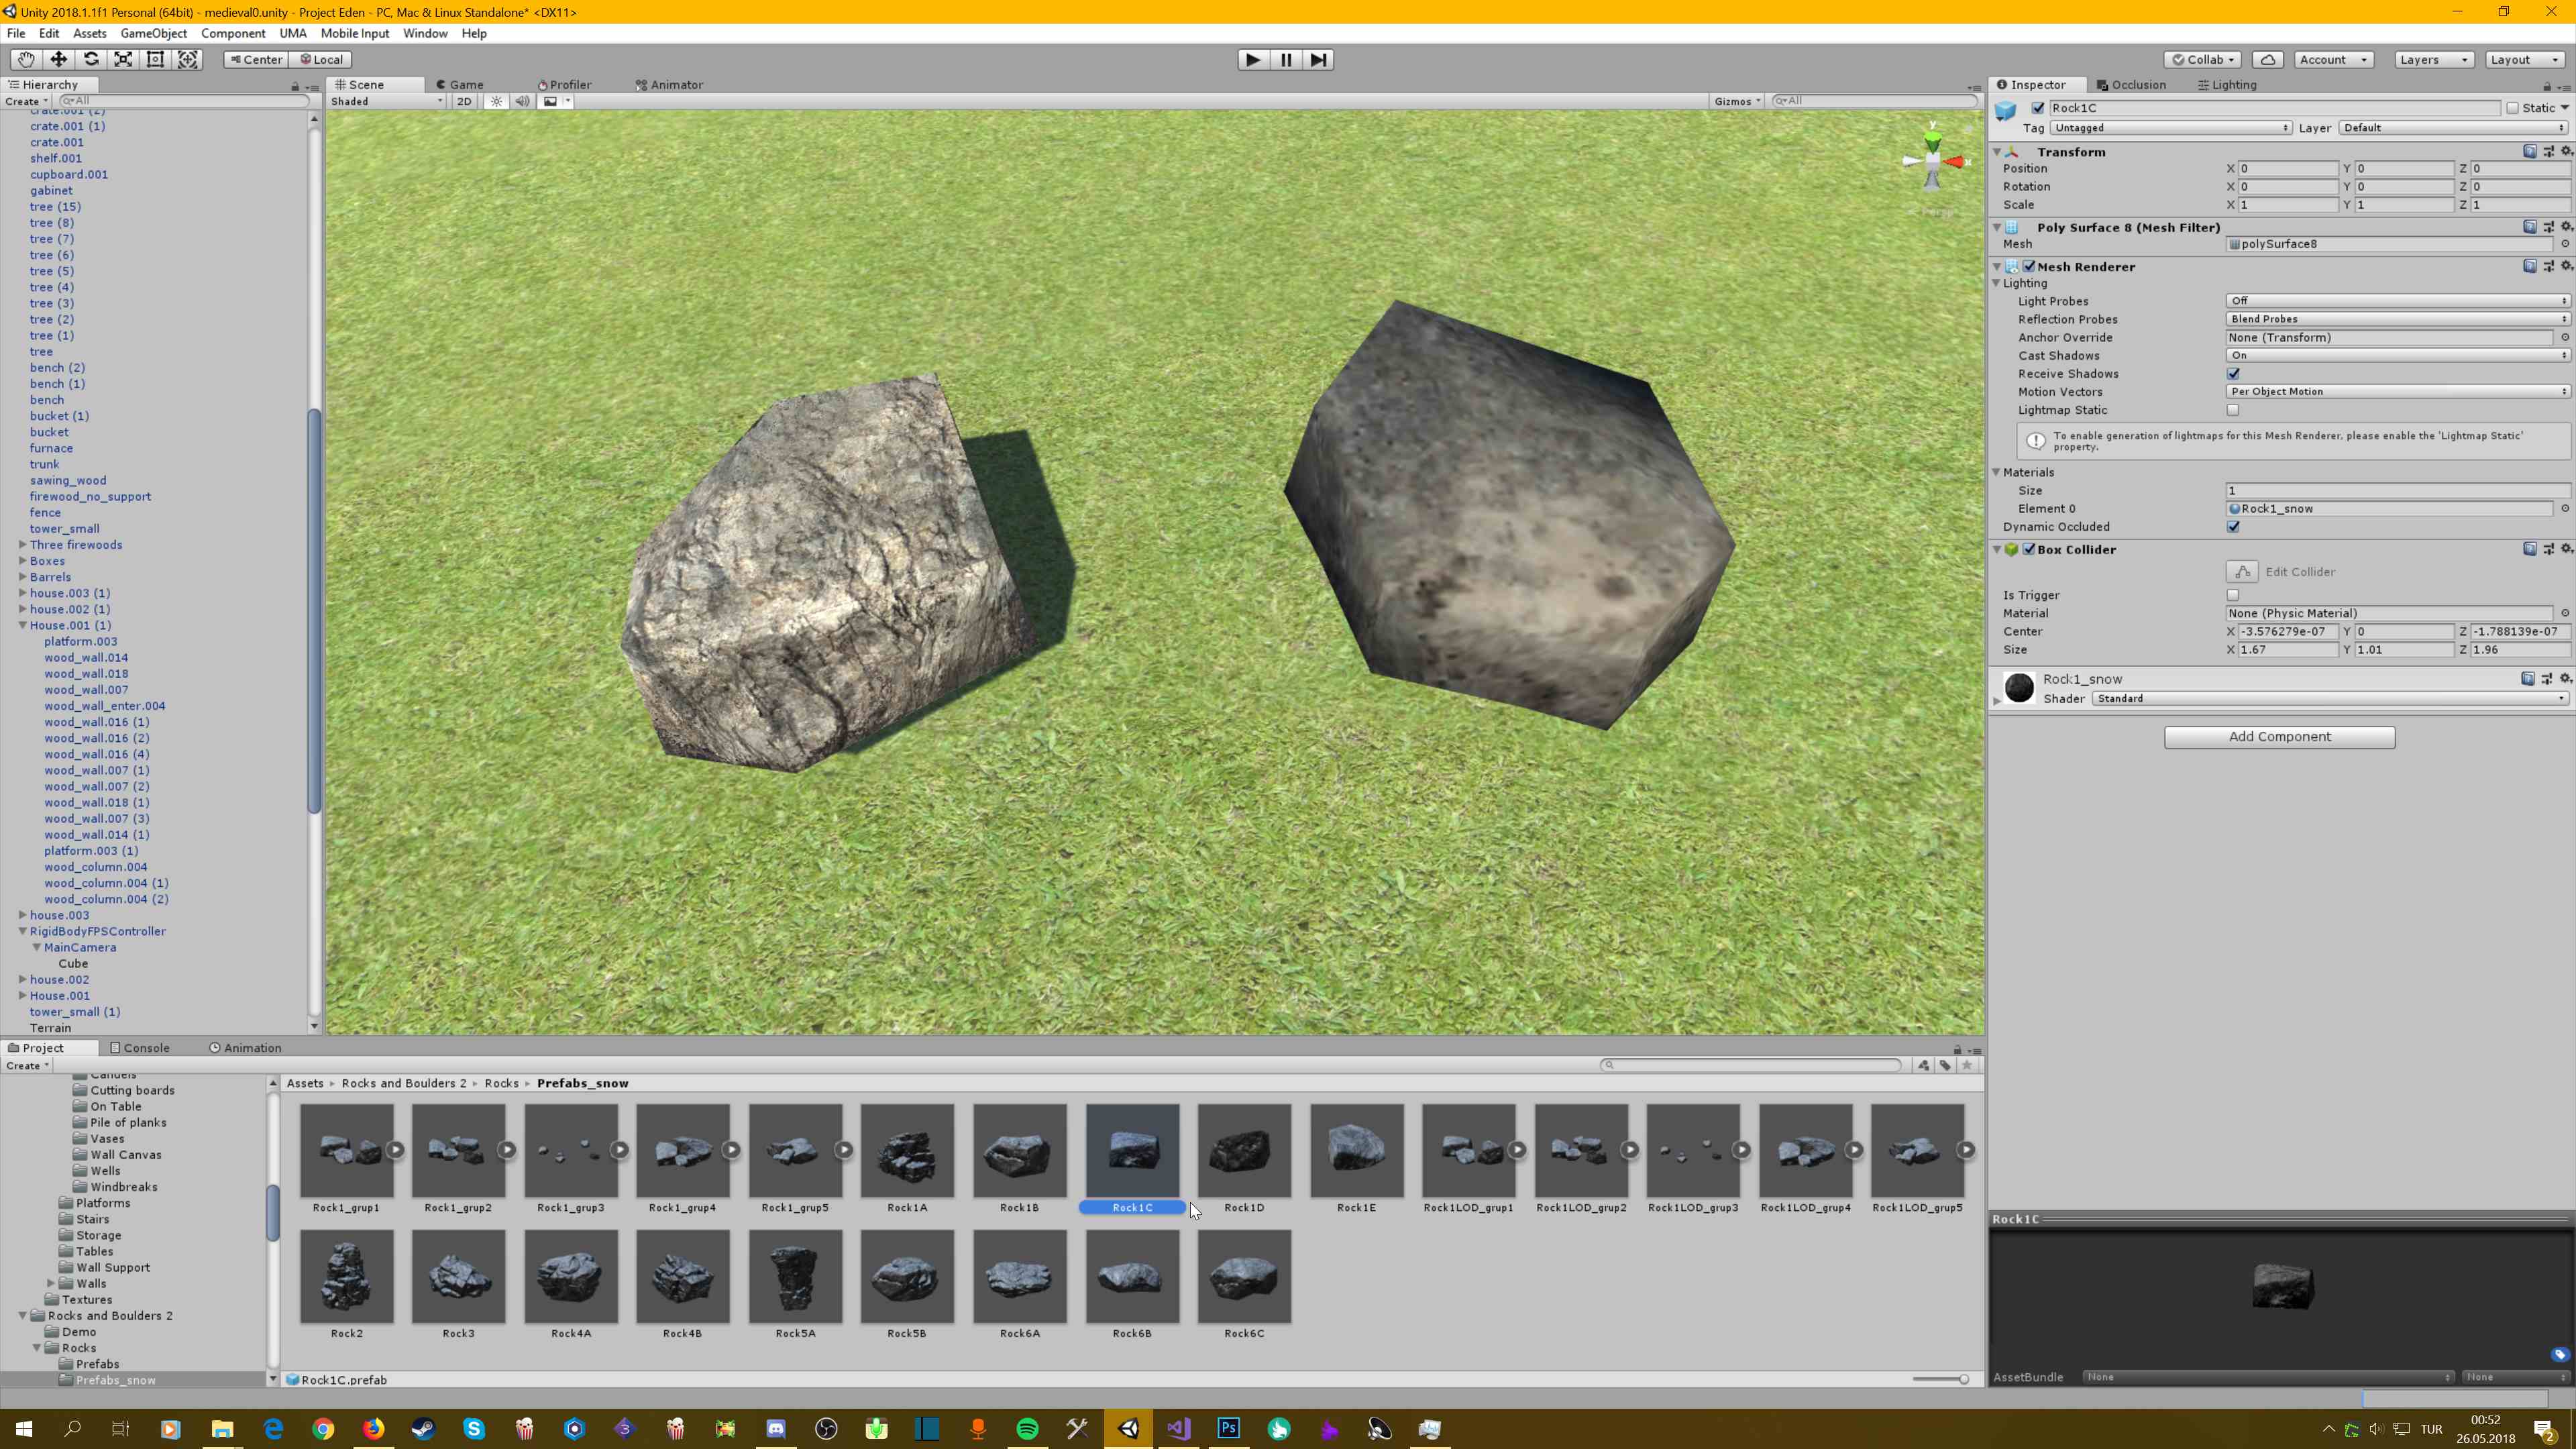
Task: Toggle 2D scene view mode
Action: click(464, 101)
